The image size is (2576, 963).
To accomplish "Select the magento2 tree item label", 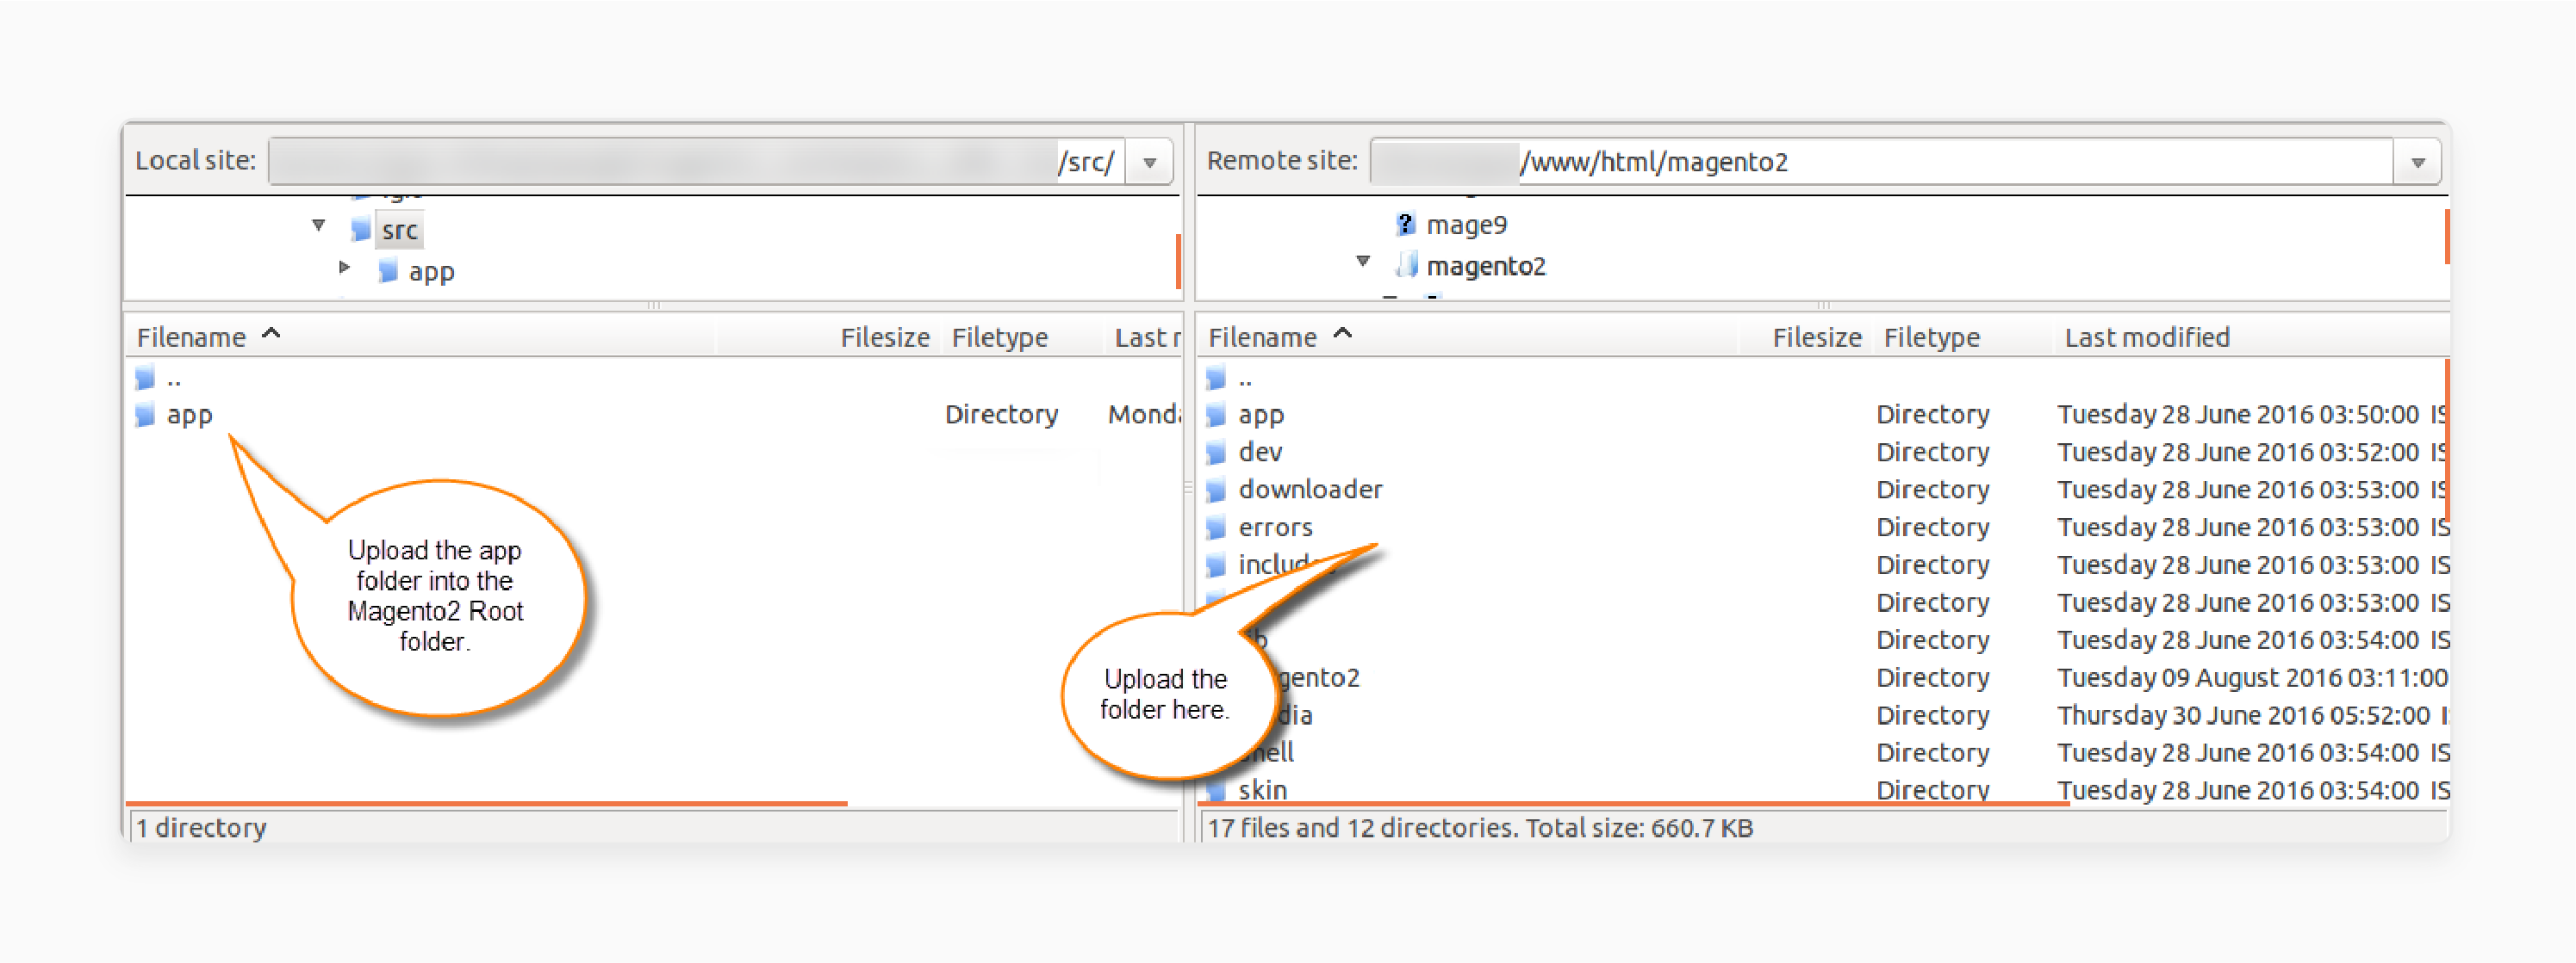I will pyautogui.click(x=1486, y=266).
